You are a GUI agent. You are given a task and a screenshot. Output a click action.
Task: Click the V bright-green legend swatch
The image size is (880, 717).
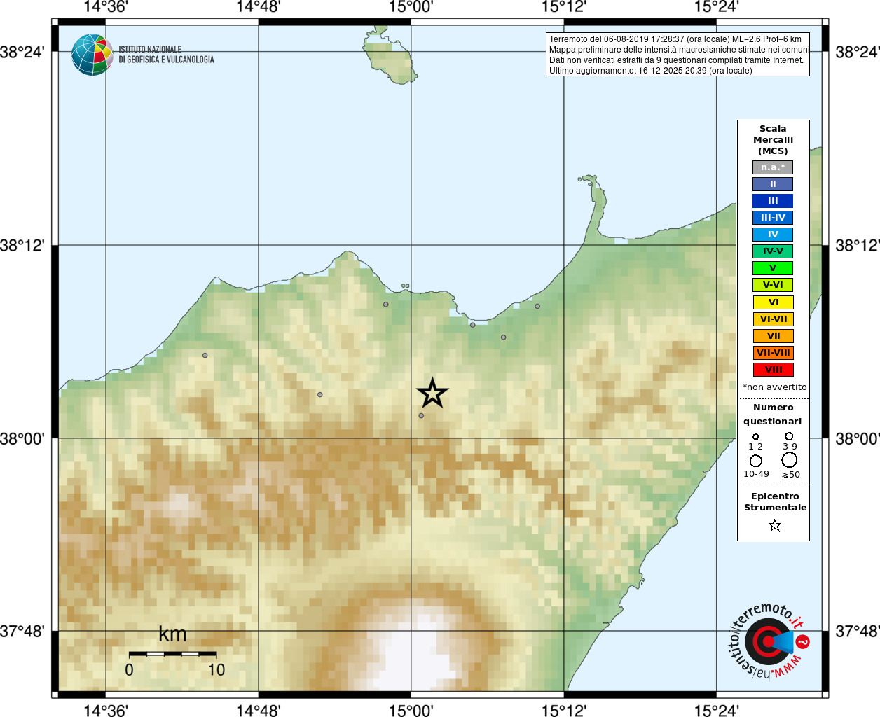click(x=773, y=268)
